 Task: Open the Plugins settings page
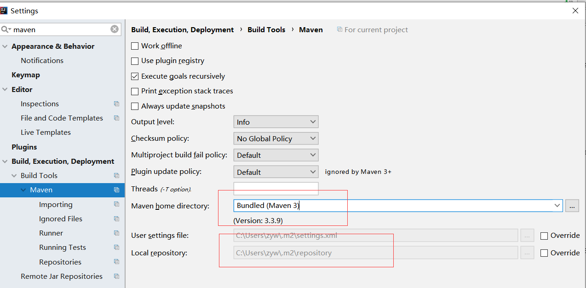point(24,147)
